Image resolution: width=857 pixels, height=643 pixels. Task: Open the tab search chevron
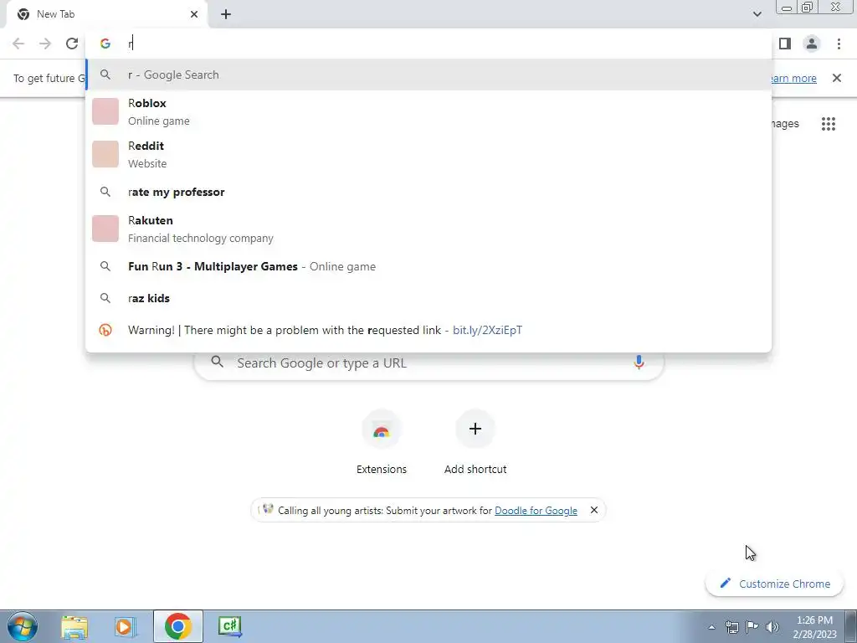[x=757, y=14]
